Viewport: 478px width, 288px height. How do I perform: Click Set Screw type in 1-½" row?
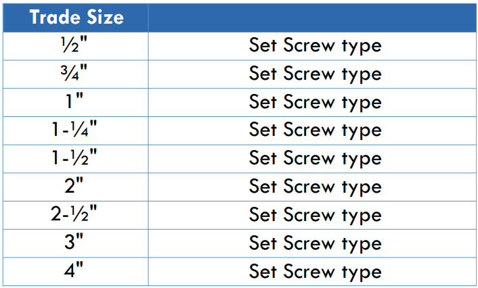316,159
